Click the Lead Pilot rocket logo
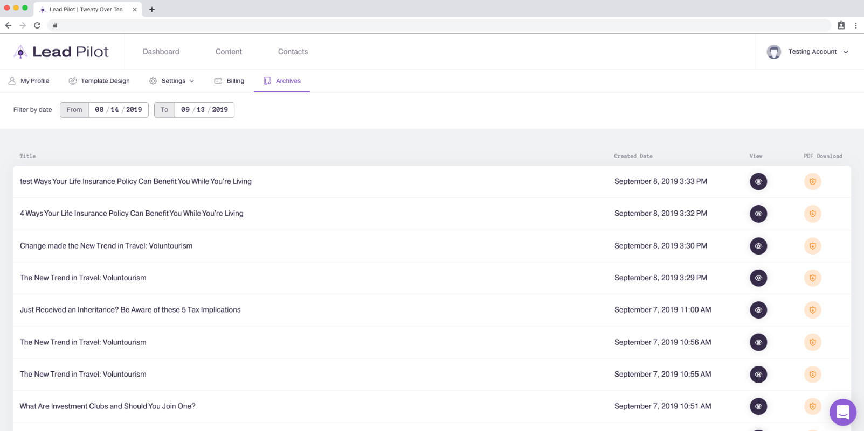This screenshot has width=864, height=431. tap(20, 52)
